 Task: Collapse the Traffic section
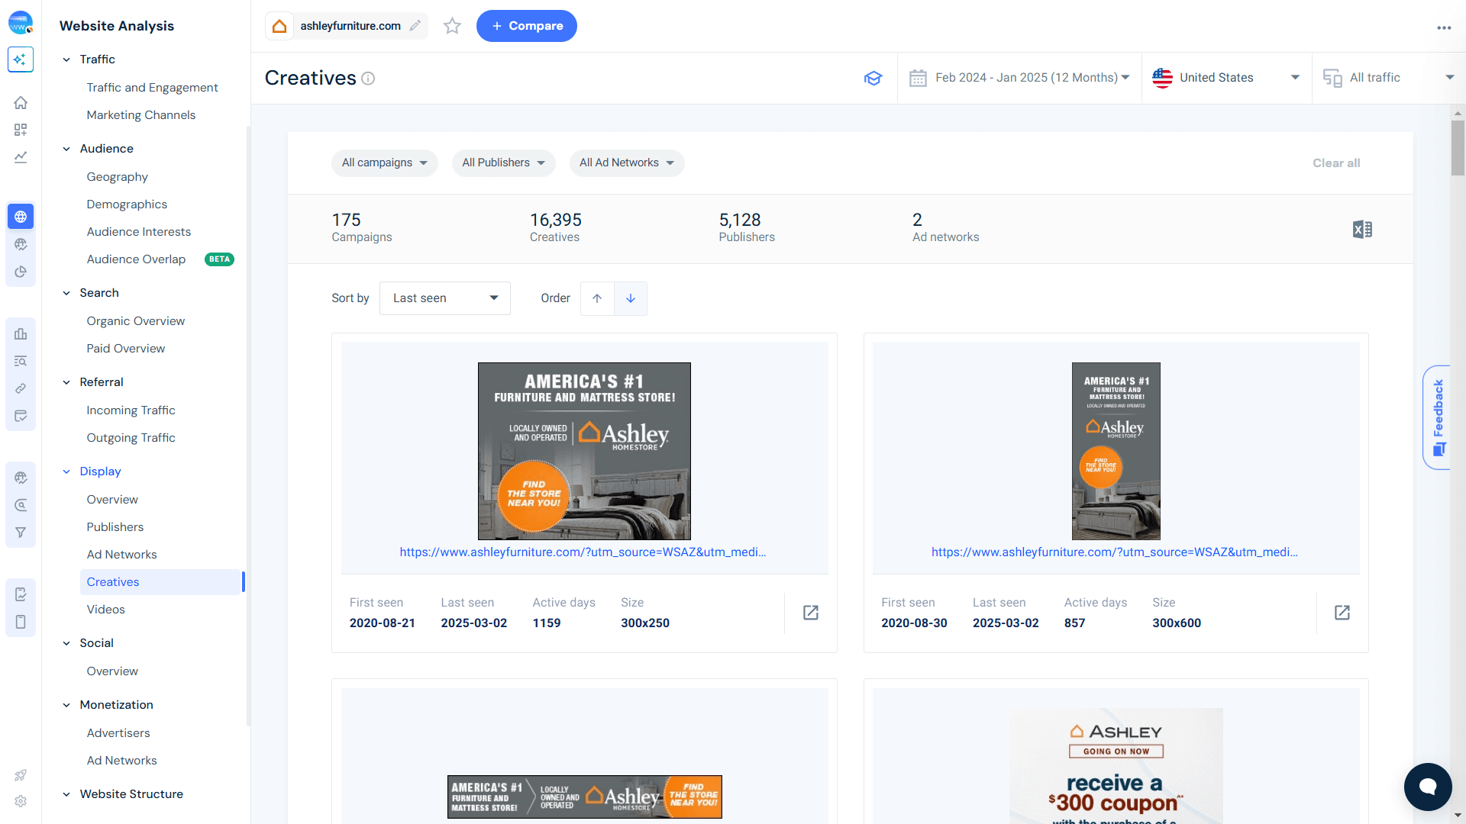(x=66, y=60)
